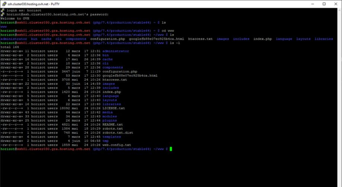The image size is (342, 187).
Task: Select 'media' directory name
Action: 107,112
